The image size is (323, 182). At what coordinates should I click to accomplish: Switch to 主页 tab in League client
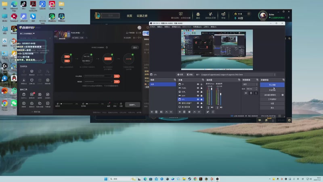tap(129, 16)
